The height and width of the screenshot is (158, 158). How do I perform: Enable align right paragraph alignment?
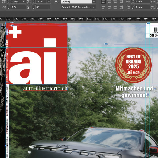tap(115, 2)
